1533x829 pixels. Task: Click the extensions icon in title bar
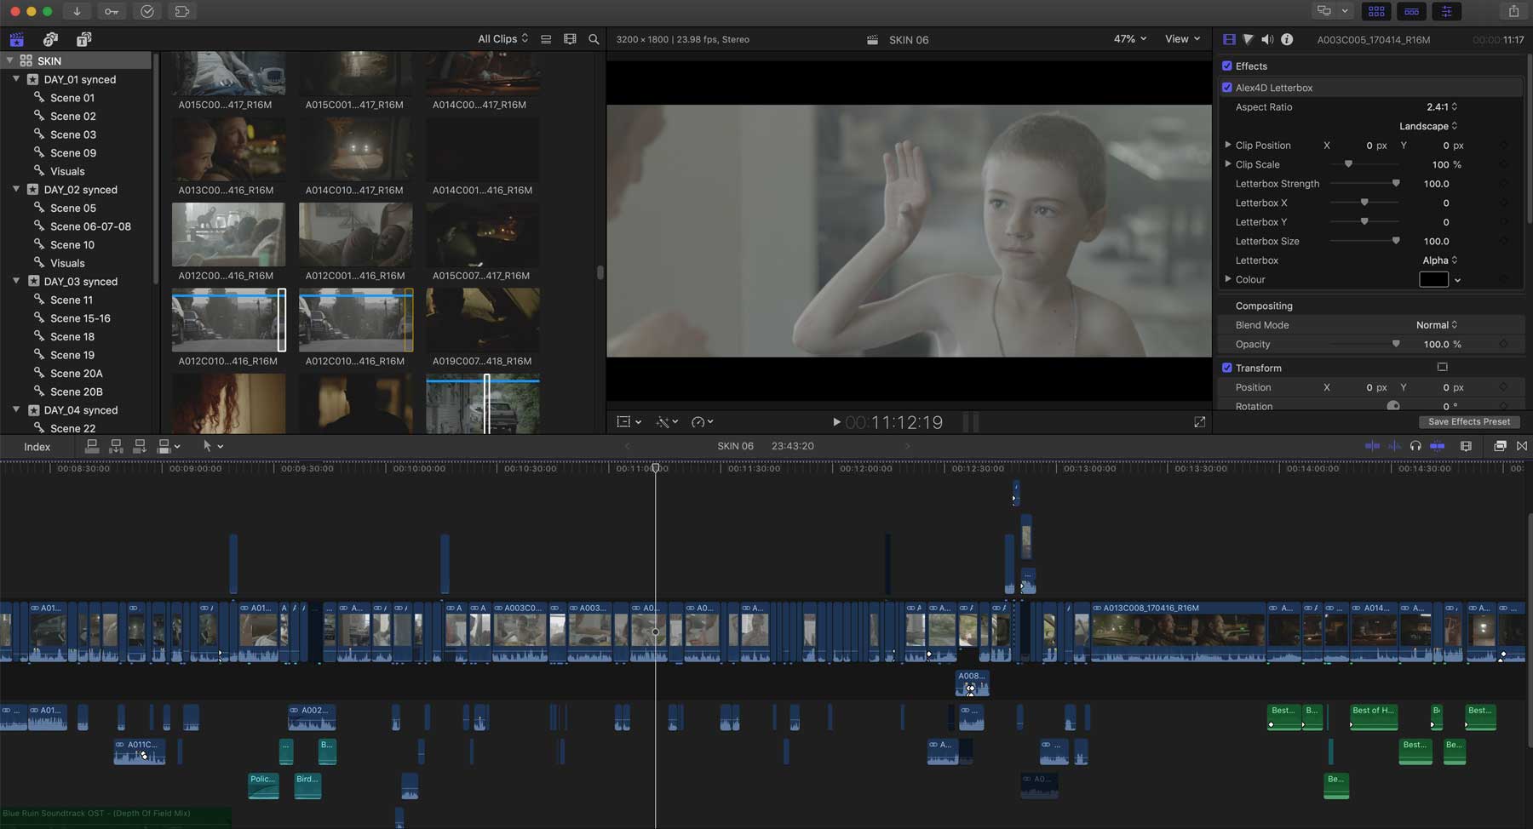(181, 11)
